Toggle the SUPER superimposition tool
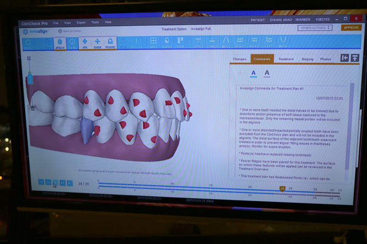This screenshot has width=367, height=244. pos(167,43)
